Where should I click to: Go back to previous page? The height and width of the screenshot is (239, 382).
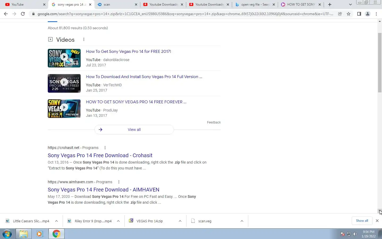(x=6, y=14)
